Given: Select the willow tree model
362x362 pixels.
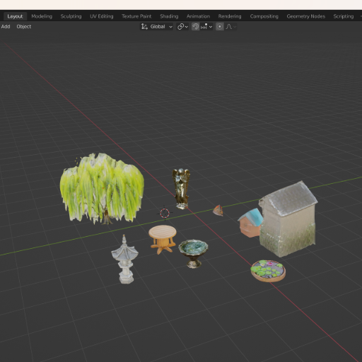Looking at the screenshot, I should [x=102, y=188].
